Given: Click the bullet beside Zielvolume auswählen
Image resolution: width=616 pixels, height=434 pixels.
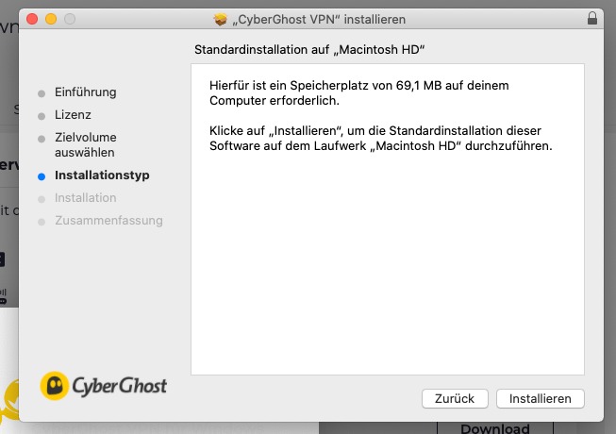Looking at the screenshot, I should click(42, 139).
